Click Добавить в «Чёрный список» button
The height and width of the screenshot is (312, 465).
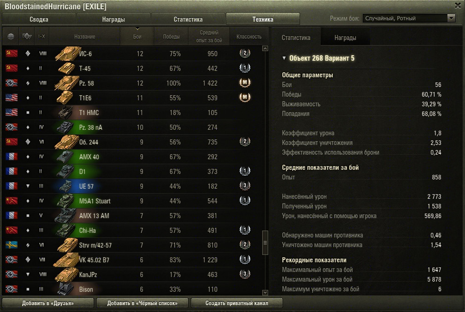click(x=142, y=303)
